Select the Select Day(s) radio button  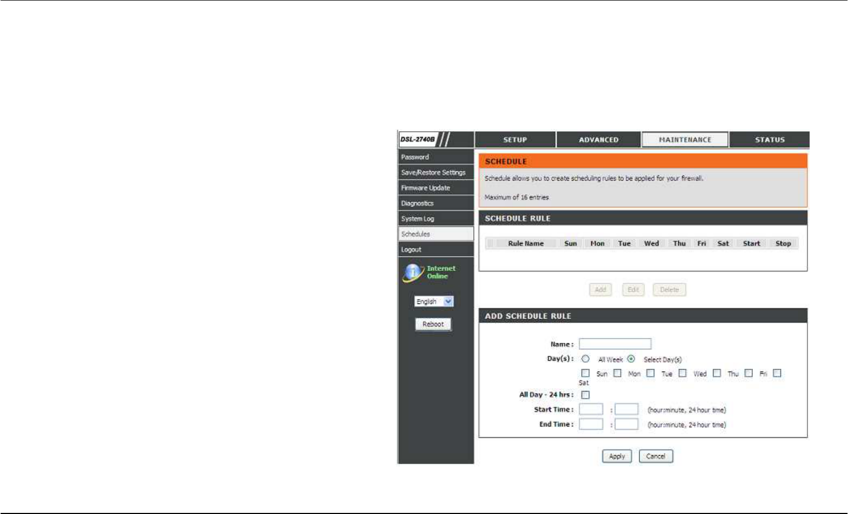pos(631,359)
